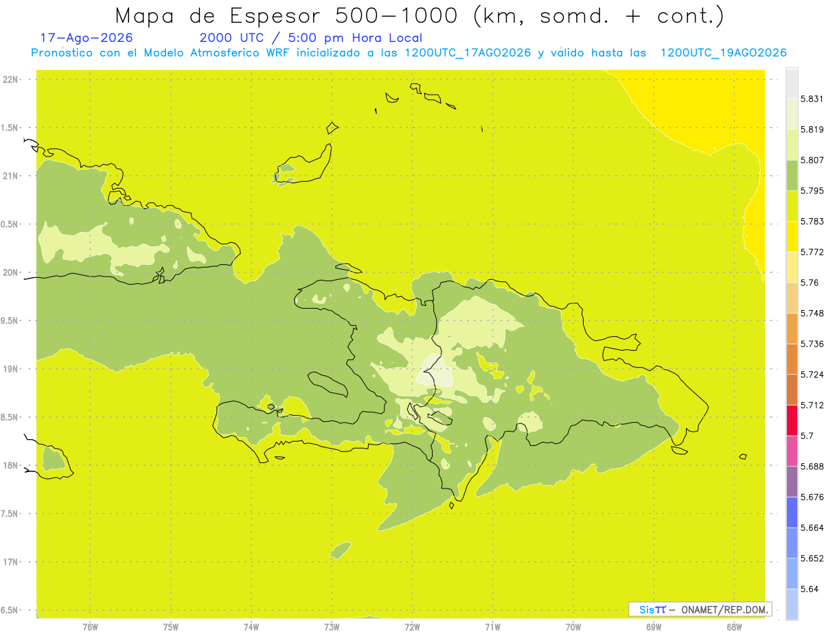Select the bright yellow swatch between 5.772 and 5.783
Image resolution: width=824 pixels, height=636 pixels.
(792, 236)
